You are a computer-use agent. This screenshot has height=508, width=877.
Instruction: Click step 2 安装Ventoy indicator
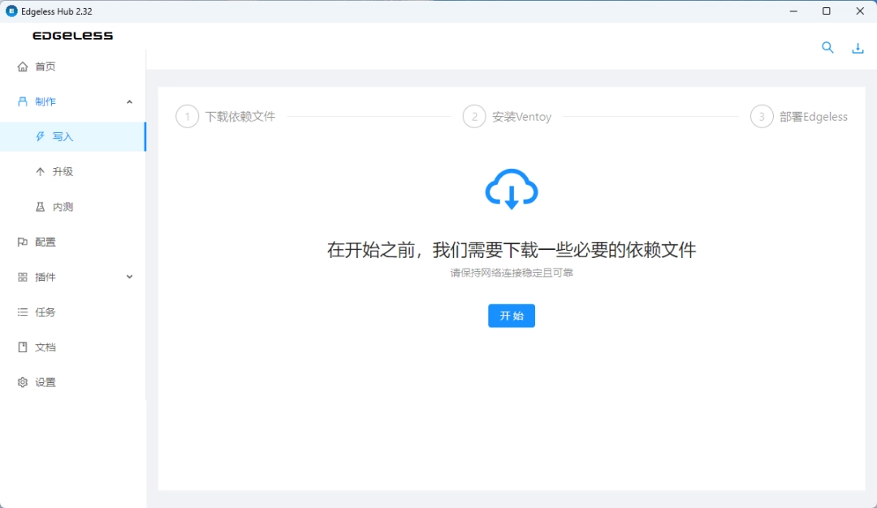coord(474,116)
